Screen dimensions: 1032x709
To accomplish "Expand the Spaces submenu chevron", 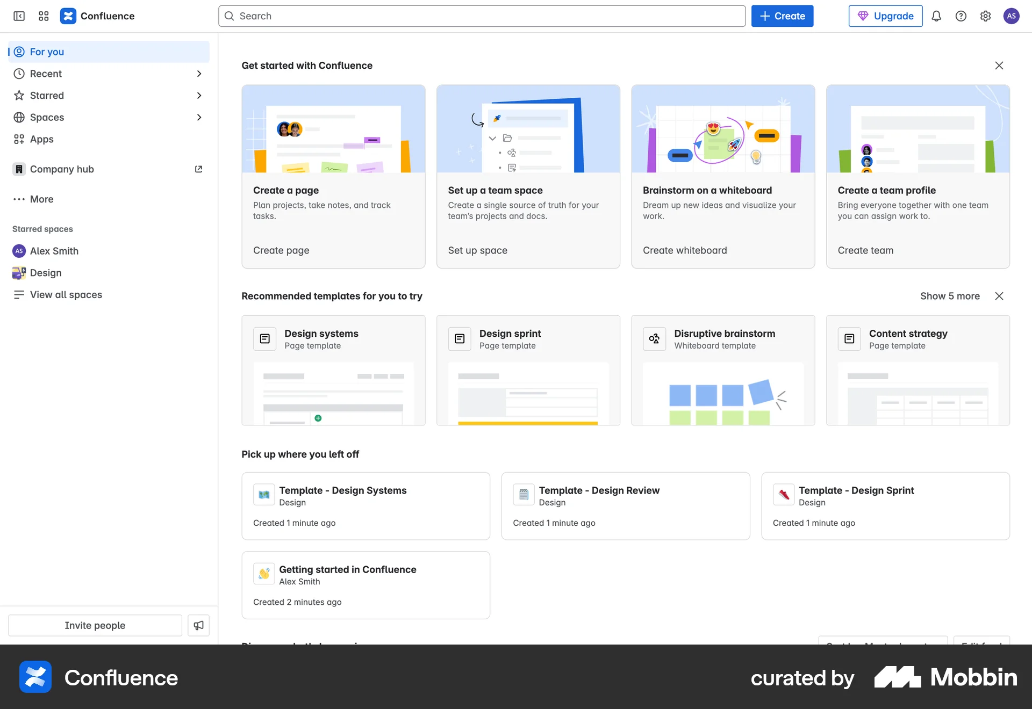I will [199, 117].
